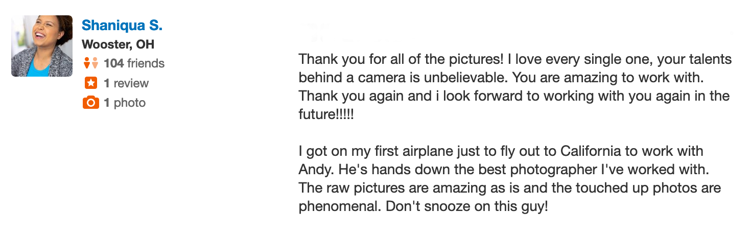Screen dimensions: 750x235
Task: Click the orange review star icon
Action: 90,83
